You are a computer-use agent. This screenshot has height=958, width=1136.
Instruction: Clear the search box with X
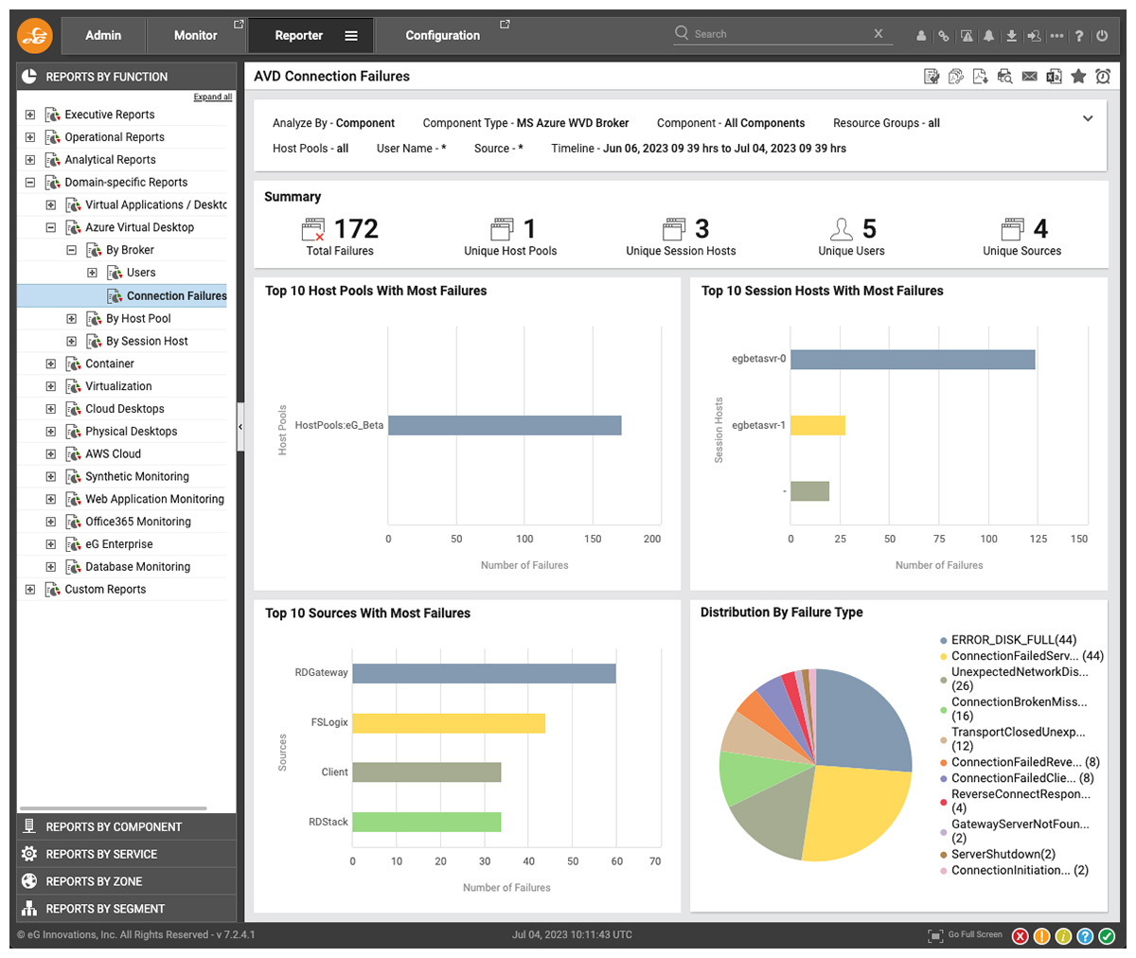click(879, 34)
